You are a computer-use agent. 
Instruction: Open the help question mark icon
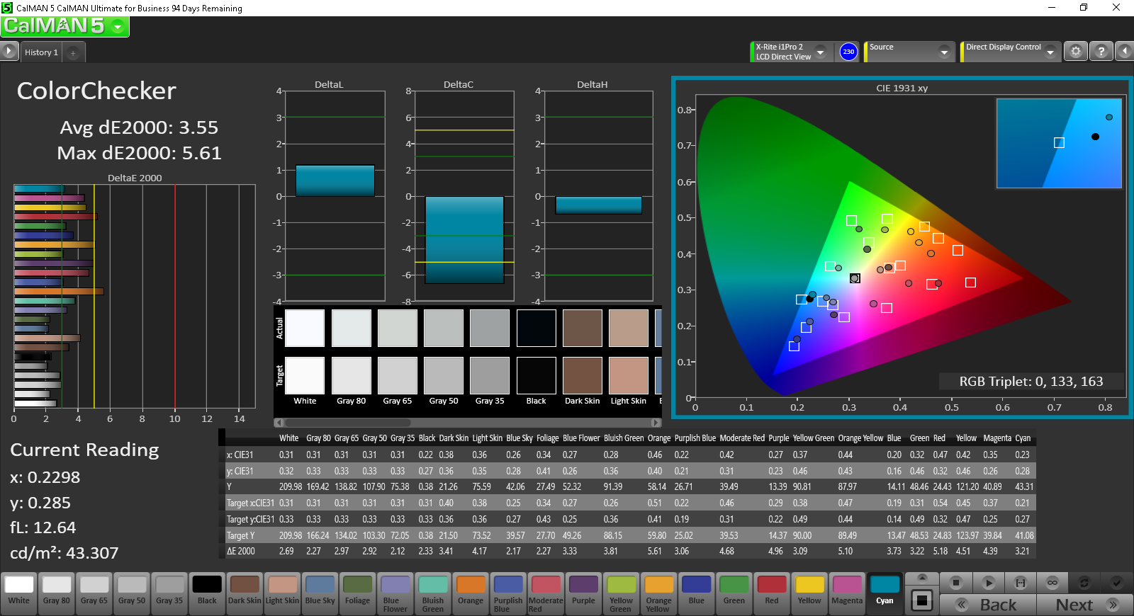point(1101,52)
